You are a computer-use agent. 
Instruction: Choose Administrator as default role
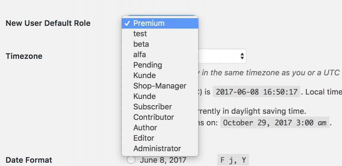[x=160, y=148]
